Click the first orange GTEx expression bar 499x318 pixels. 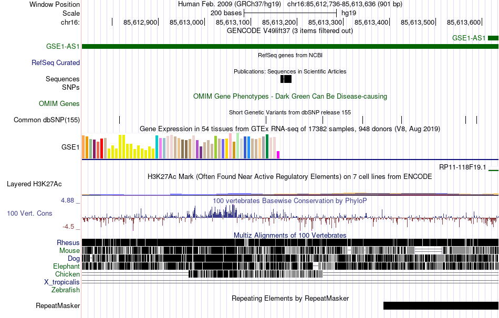point(84,147)
